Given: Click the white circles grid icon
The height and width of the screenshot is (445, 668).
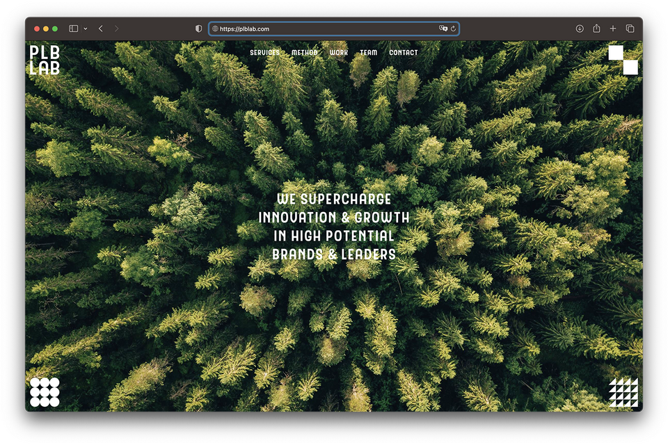Looking at the screenshot, I should click(45, 392).
